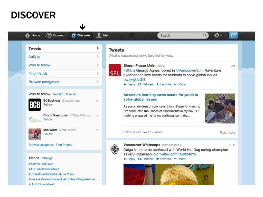Open Vancouver Whitecaps profile name
The width and height of the screenshot is (263, 197).
click(142, 145)
